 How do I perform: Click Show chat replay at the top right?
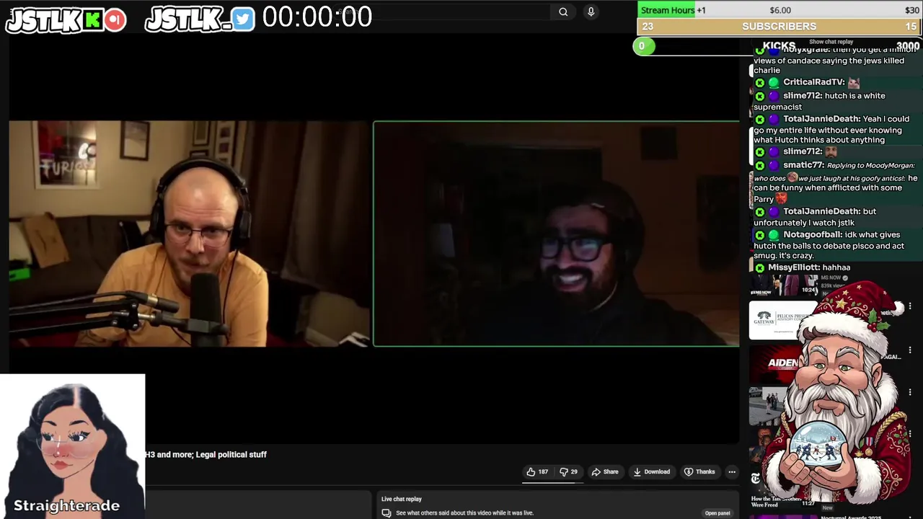pos(831,42)
